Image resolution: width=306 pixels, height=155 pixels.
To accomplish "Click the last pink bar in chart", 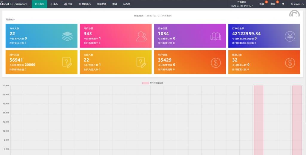I will coord(297,120).
